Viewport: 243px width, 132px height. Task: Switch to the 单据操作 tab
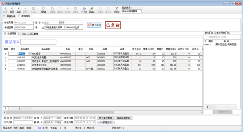click(x=24, y=16)
